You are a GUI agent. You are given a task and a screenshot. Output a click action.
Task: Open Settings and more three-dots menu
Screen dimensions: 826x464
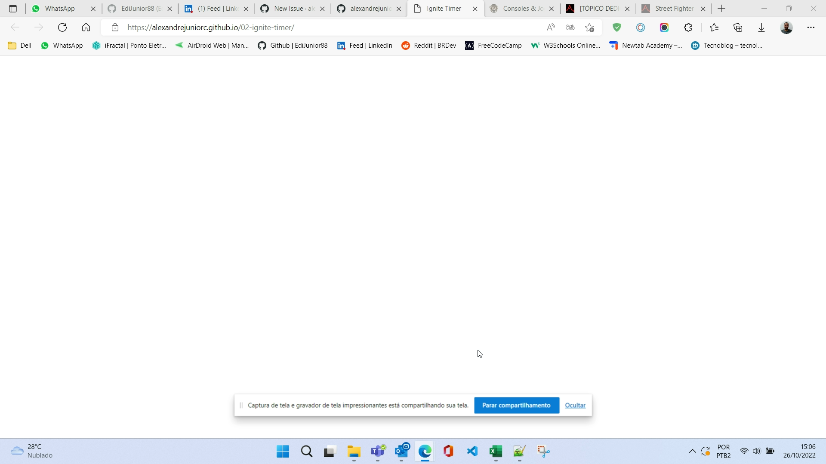(811, 27)
